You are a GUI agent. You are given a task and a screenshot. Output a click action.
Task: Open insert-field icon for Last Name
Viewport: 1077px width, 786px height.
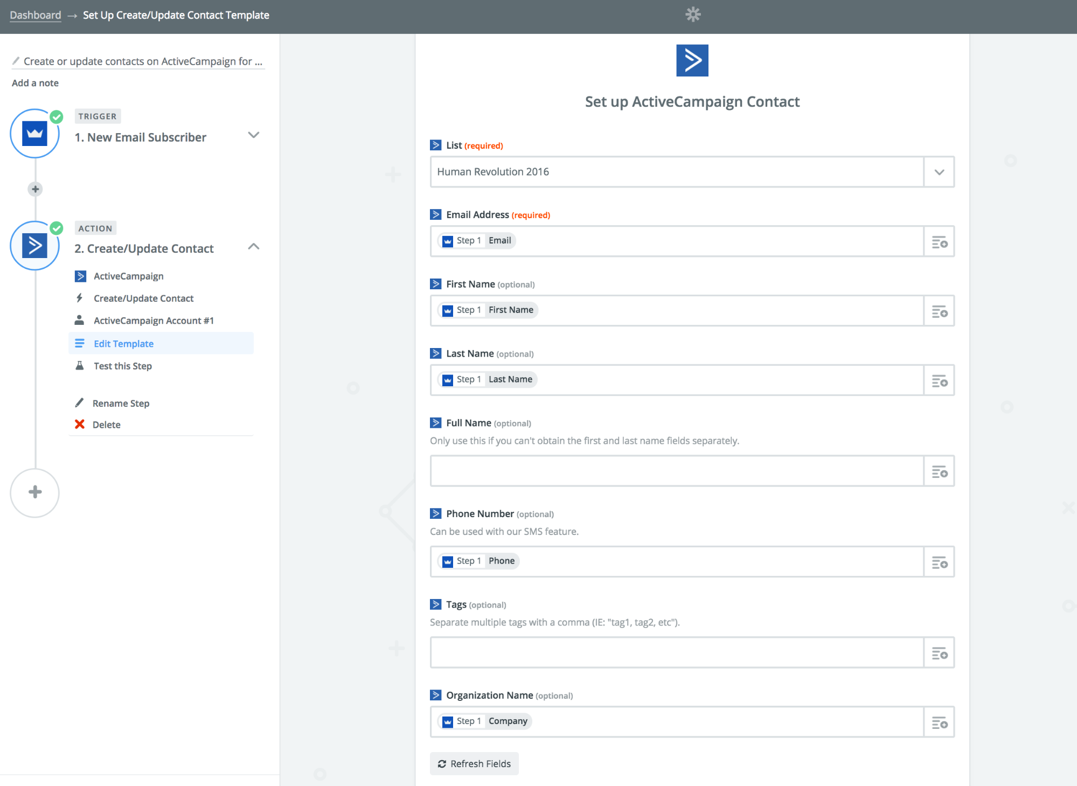click(x=940, y=380)
